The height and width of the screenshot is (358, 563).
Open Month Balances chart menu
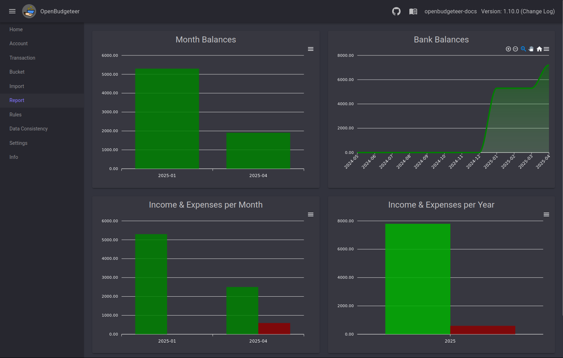(311, 49)
